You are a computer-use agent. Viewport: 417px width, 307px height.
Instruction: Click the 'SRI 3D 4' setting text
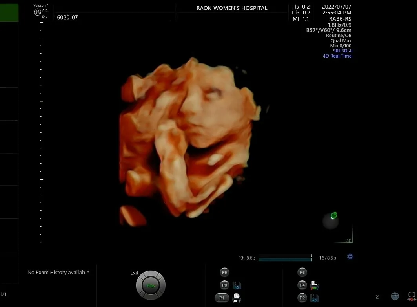click(342, 51)
